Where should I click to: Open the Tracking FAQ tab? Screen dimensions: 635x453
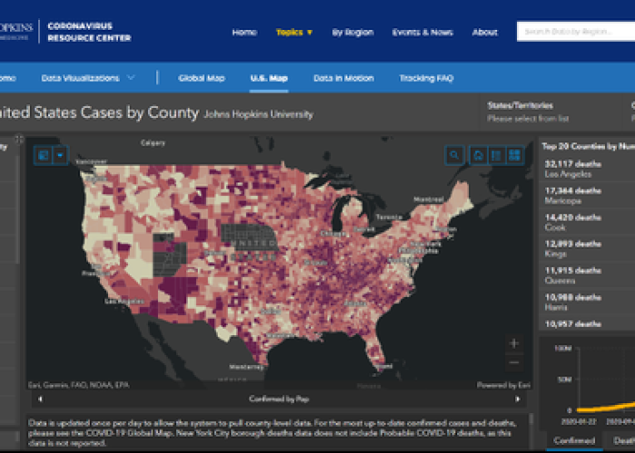point(426,78)
